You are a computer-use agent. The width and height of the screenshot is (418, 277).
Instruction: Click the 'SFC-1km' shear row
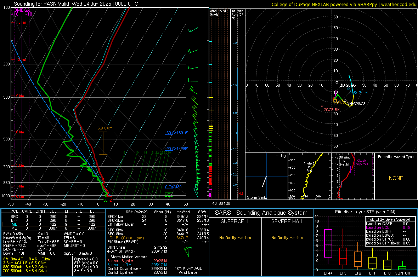pos(158,217)
